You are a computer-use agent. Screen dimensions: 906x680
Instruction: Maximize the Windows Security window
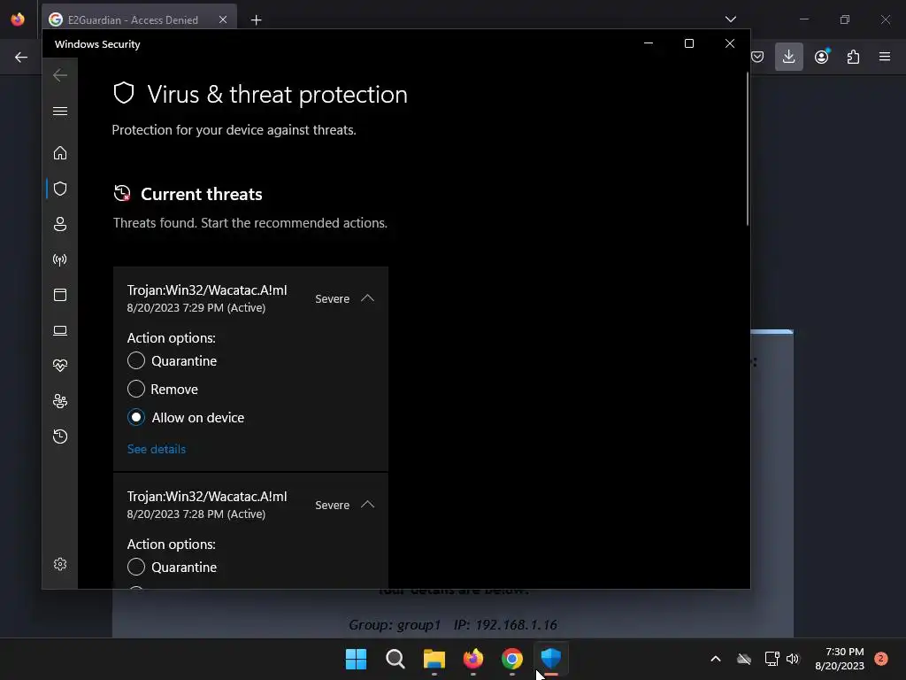[x=688, y=44]
